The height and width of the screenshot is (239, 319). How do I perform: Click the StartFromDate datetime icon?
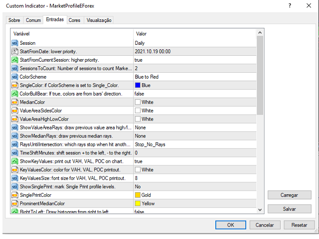[x=15, y=51]
